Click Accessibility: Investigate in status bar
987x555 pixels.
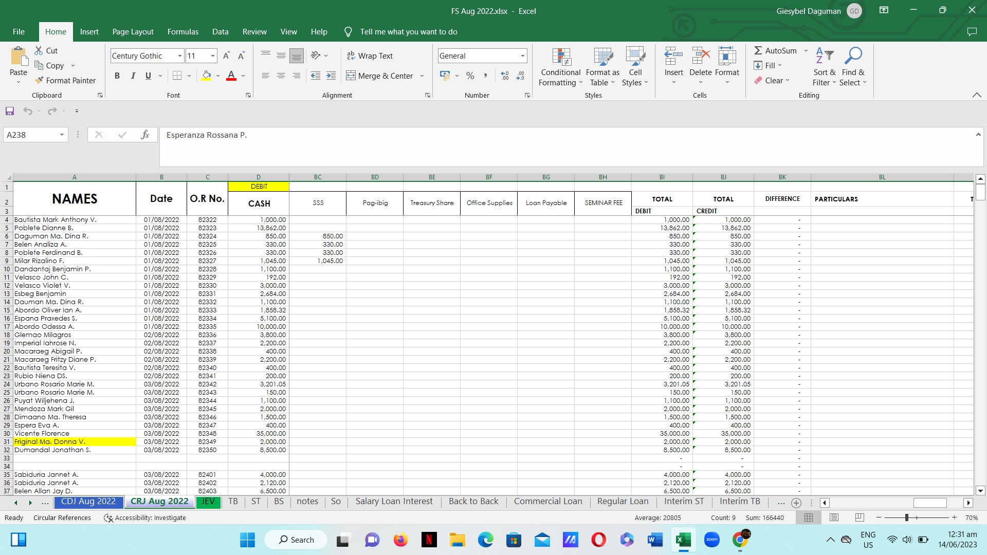point(144,517)
